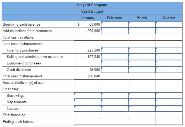Select January borrowings input
The width and height of the screenshot is (185, 127).
87,95
